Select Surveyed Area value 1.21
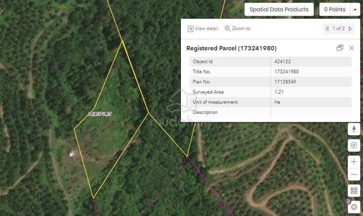The height and width of the screenshot is (216, 363). pos(279,92)
